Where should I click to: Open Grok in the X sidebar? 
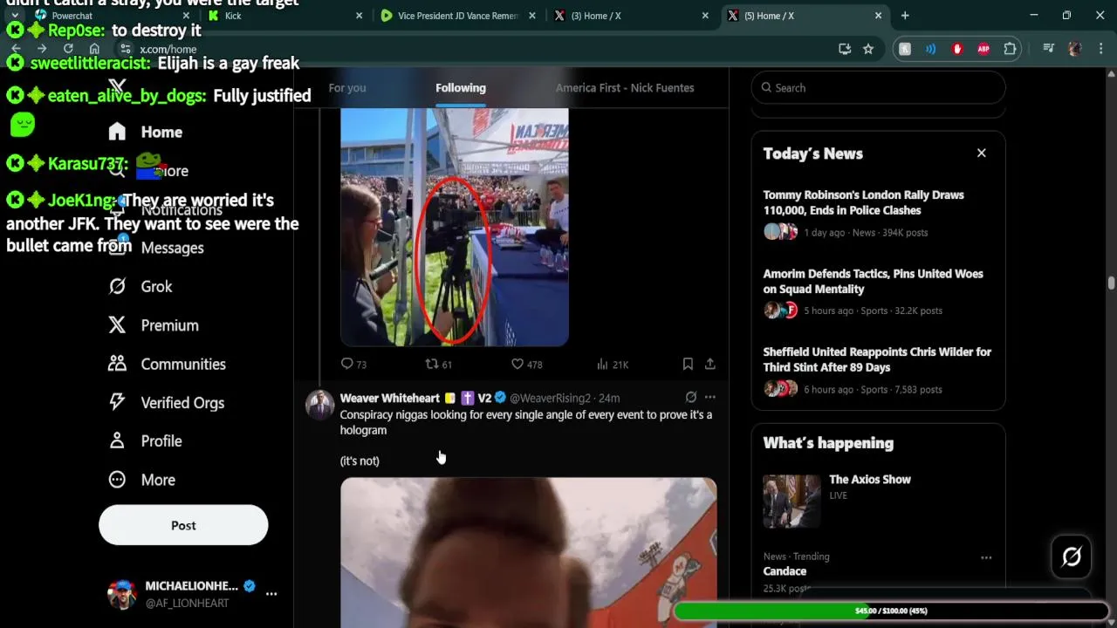(140, 286)
